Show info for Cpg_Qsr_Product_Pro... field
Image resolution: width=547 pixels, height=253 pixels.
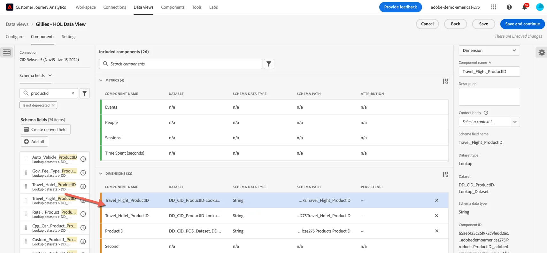point(83,228)
